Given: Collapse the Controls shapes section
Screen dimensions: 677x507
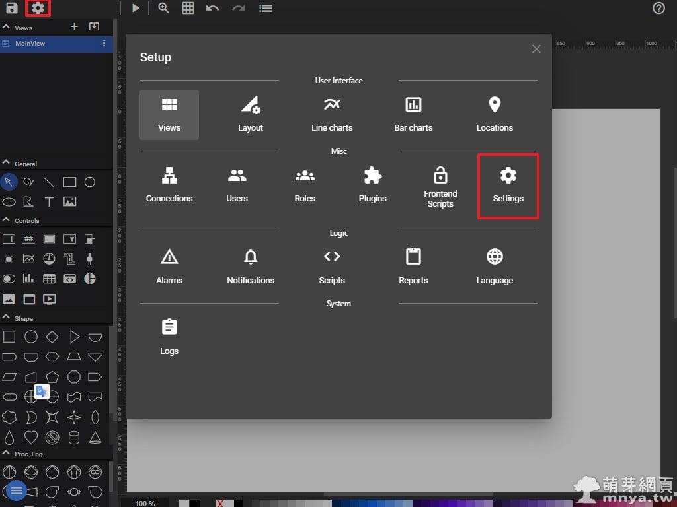Looking at the screenshot, I should point(7,220).
